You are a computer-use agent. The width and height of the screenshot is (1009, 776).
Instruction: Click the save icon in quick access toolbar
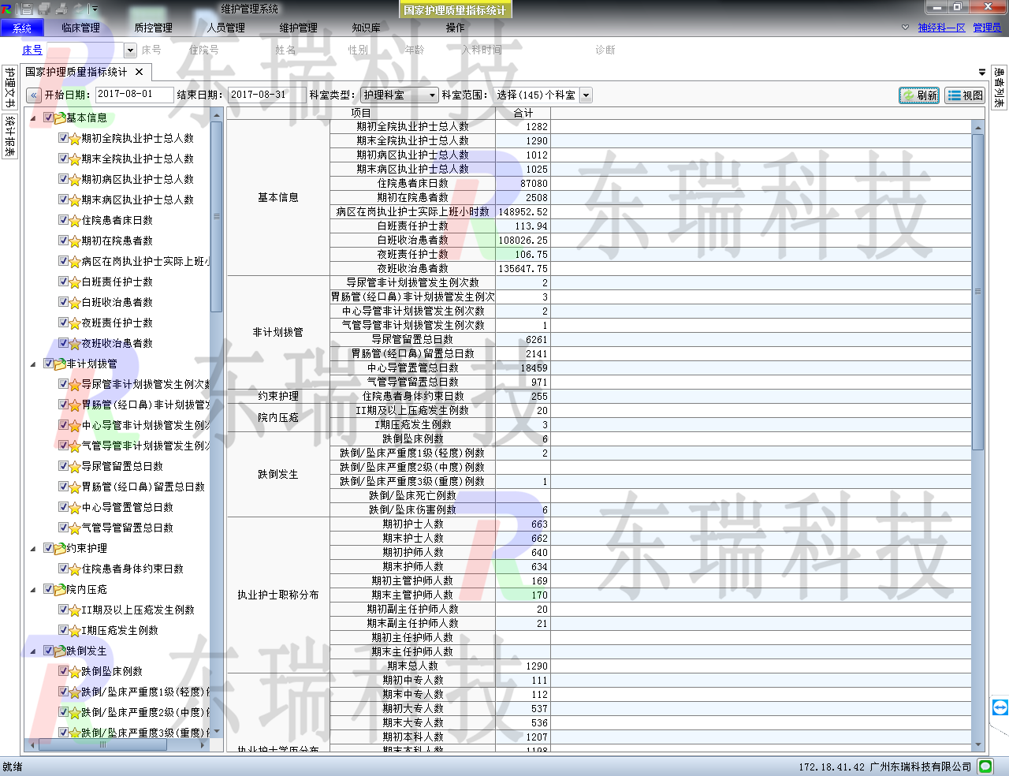(27, 9)
